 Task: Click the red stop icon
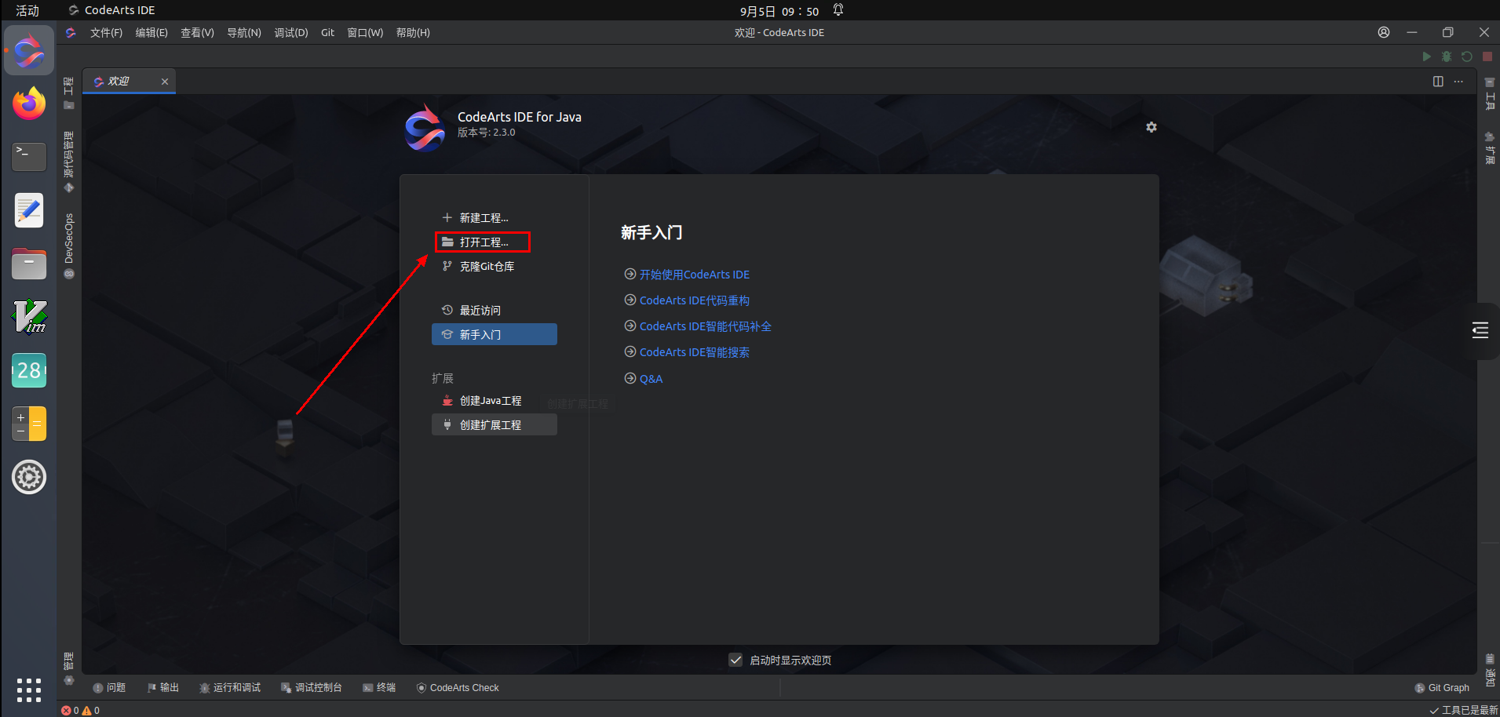tap(1487, 56)
